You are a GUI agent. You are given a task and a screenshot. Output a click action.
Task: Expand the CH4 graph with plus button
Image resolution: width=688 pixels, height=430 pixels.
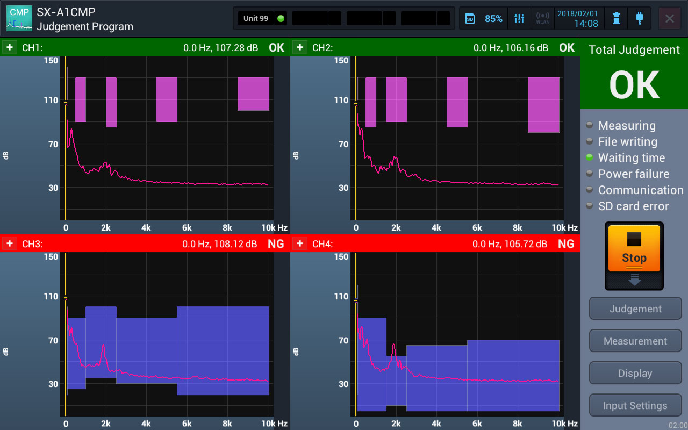click(x=300, y=243)
